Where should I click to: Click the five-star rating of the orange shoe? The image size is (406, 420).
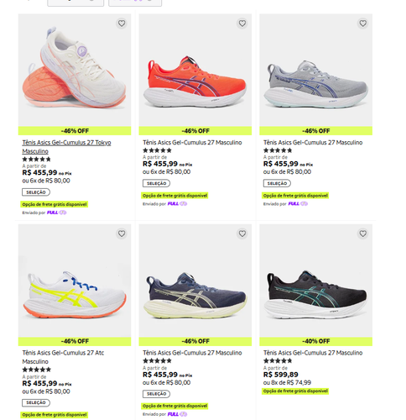(157, 150)
